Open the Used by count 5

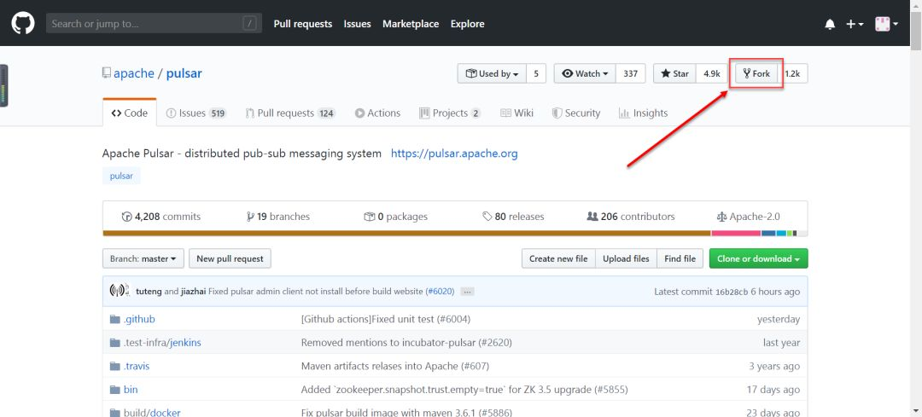point(536,73)
